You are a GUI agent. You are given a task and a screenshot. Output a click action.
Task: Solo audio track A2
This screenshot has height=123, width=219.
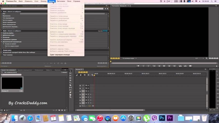[91, 97]
